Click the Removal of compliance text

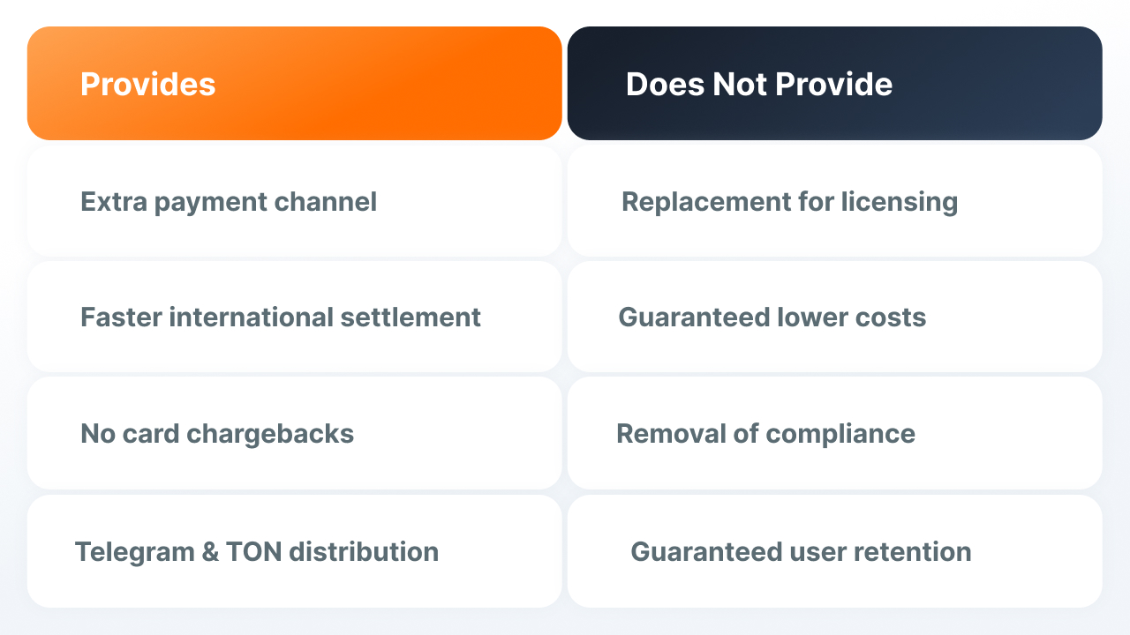(x=765, y=434)
